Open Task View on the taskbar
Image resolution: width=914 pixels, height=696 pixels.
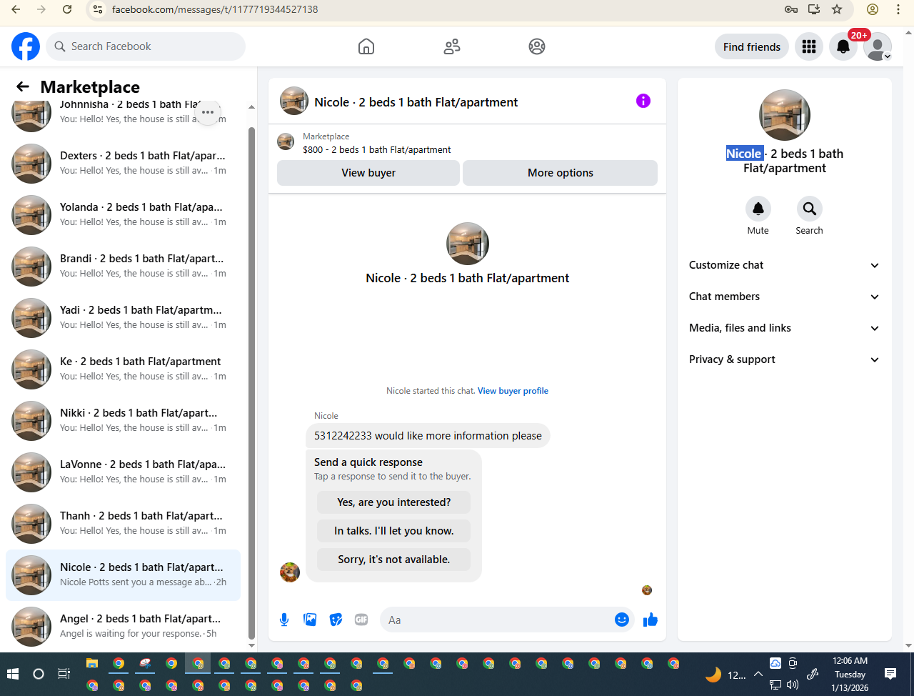pyautogui.click(x=64, y=674)
